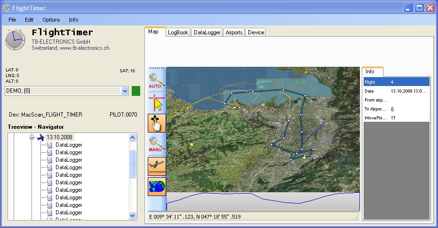
Task: Click the status bar resize grip
Action: (x=357, y=218)
